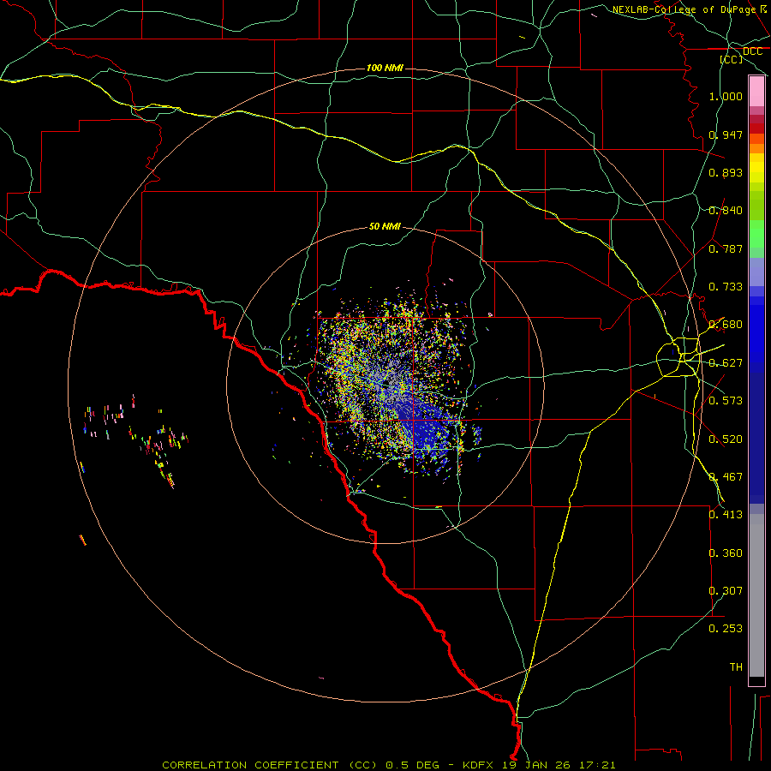Viewport: 771px width, 771px height.
Task: Pick the periwinkle band of the color scale
Action: [x=756, y=272]
